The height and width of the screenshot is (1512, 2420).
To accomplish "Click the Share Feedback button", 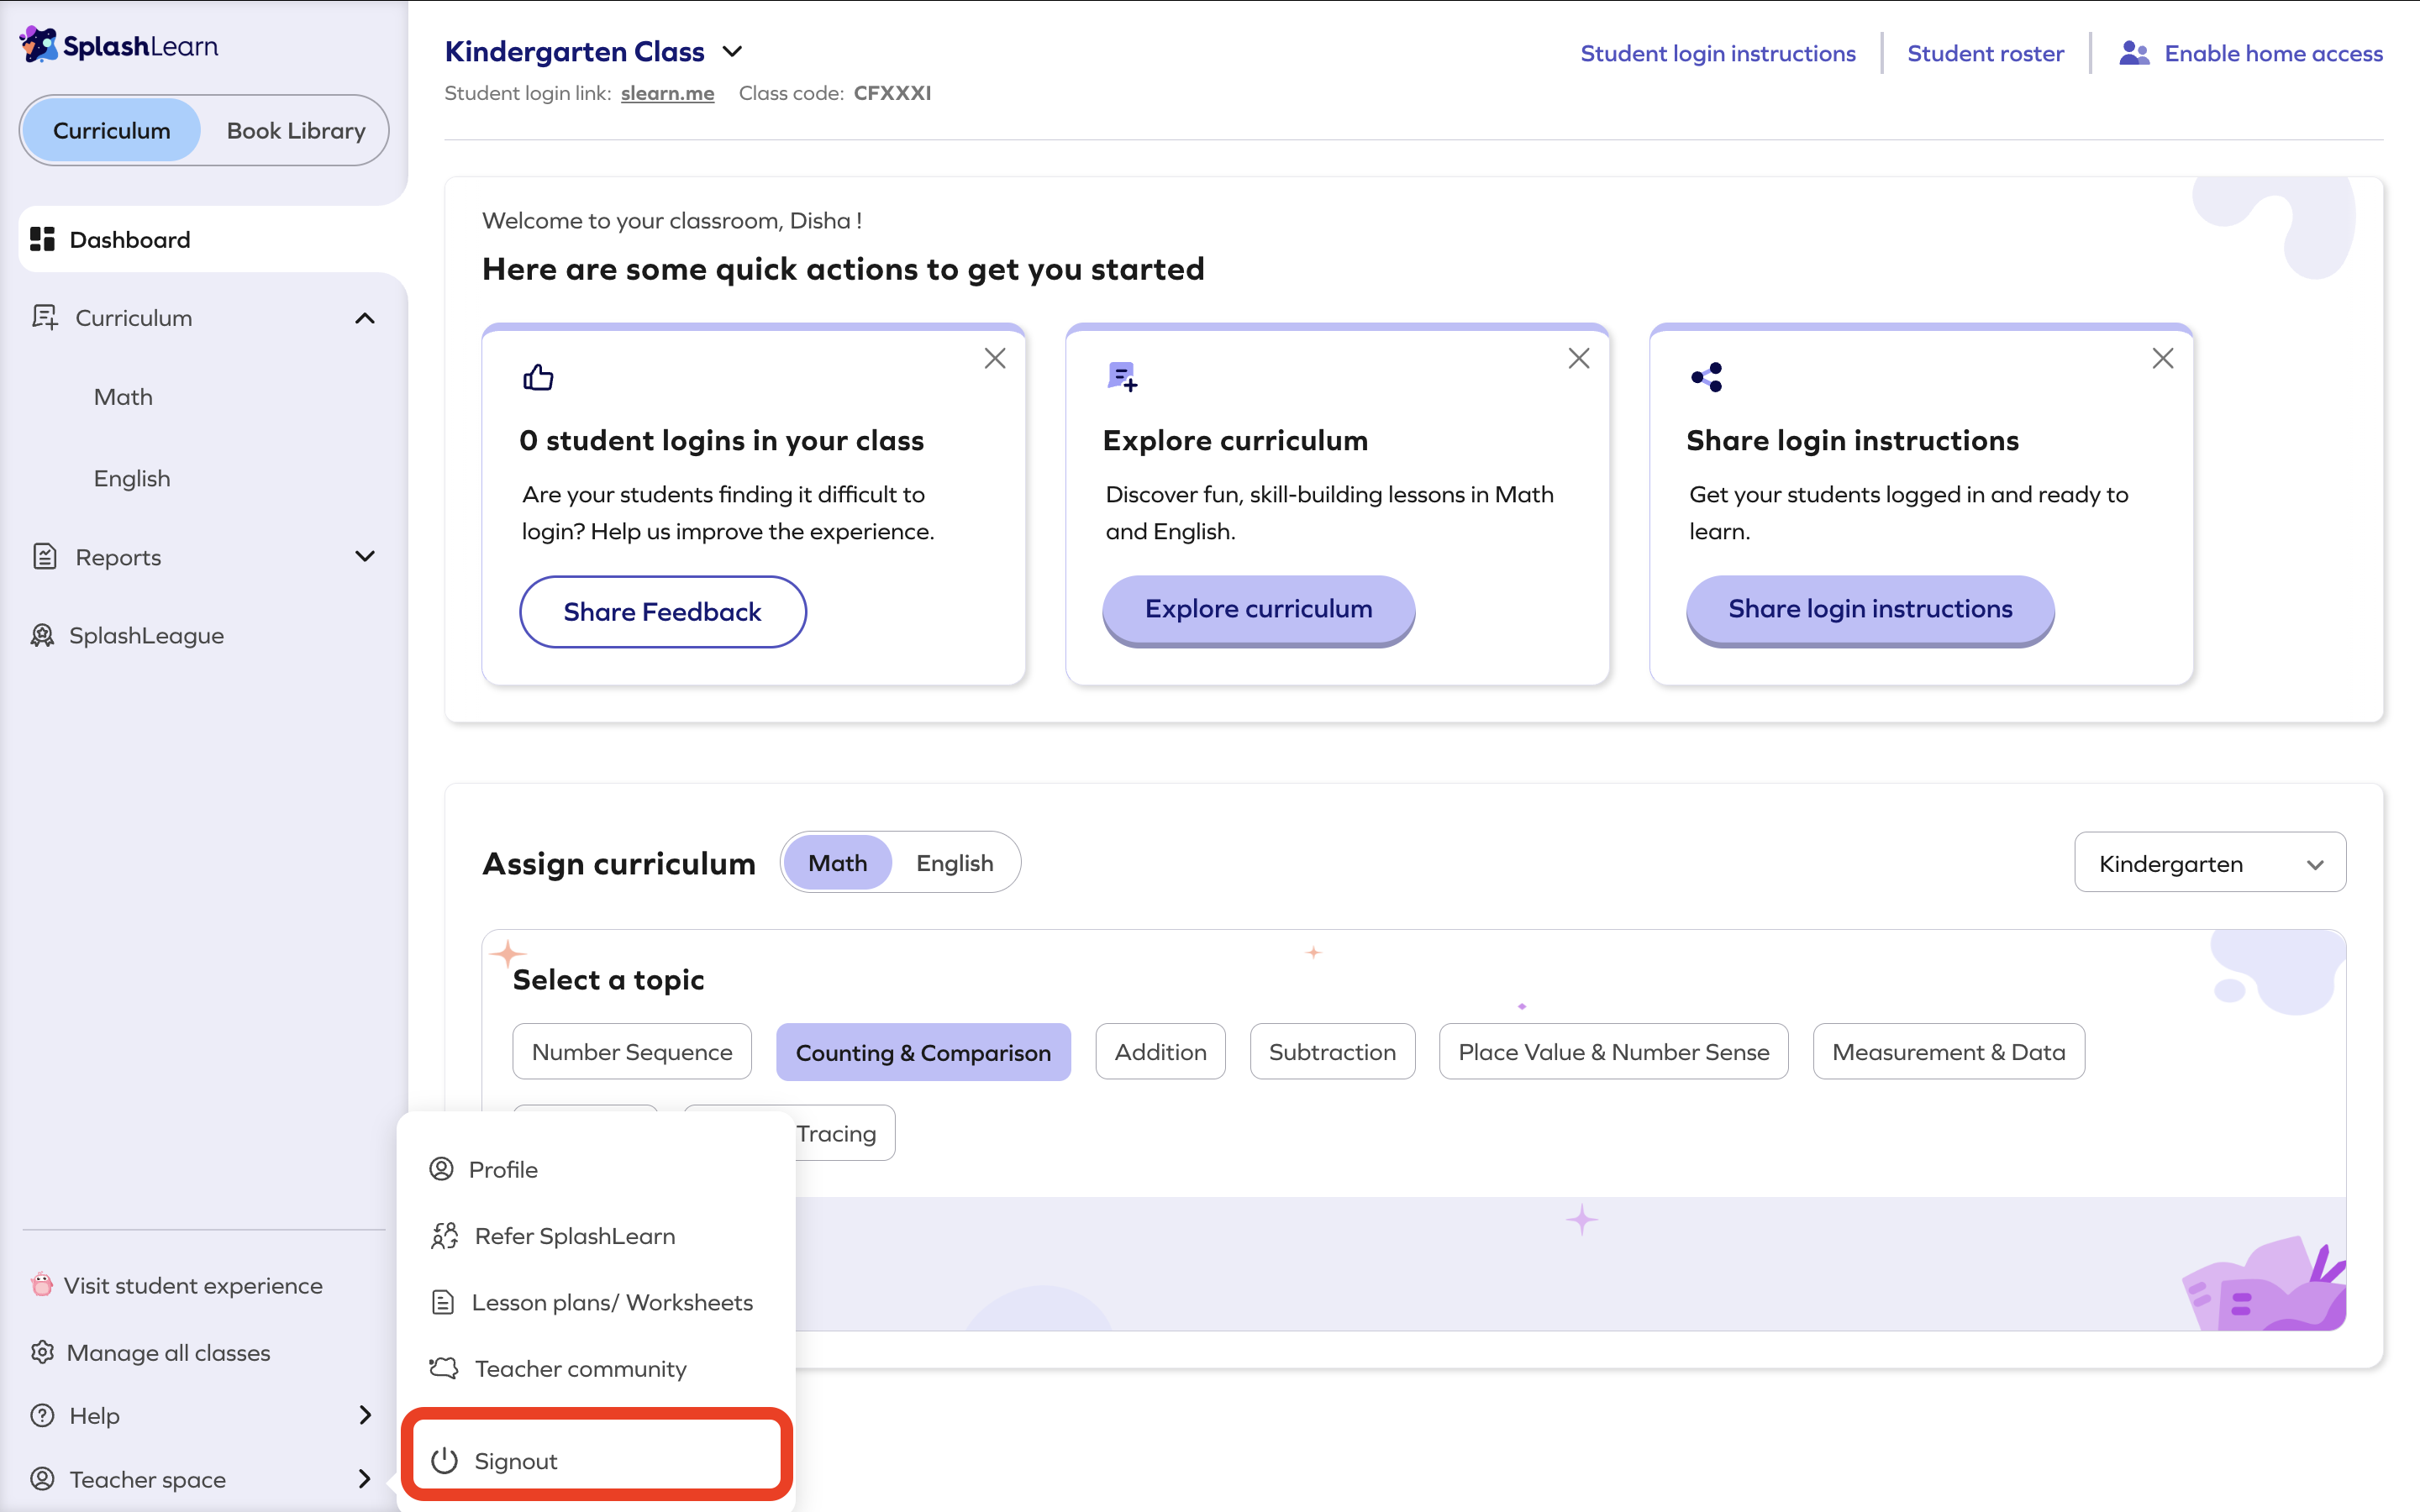I will tap(662, 611).
